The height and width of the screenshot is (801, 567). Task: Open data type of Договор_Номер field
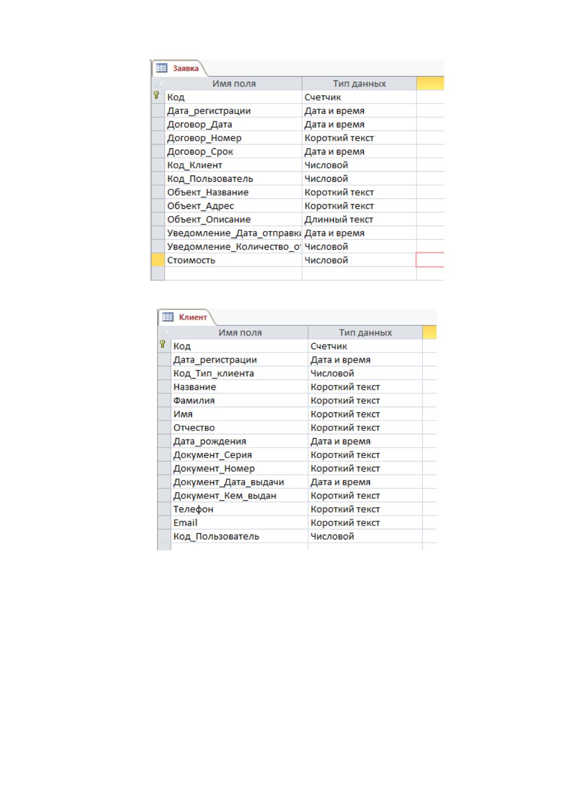click(x=359, y=138)
